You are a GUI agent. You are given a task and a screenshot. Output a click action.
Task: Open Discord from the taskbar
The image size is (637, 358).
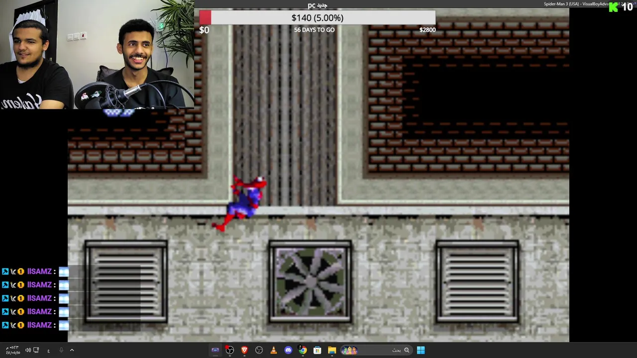pos(288,350)
